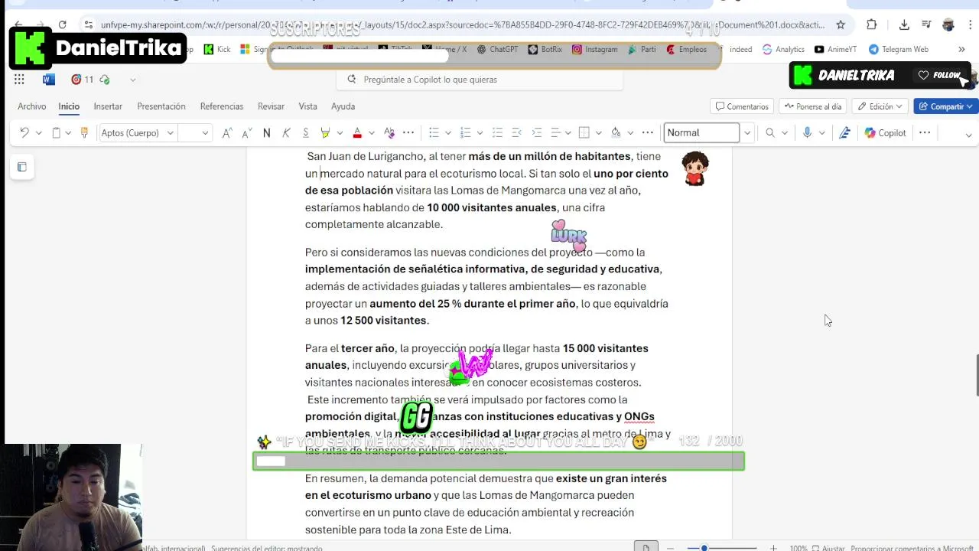Switch to the Referencias tab
The width and height of the screenshot is (979, 551).
point(222,106)
